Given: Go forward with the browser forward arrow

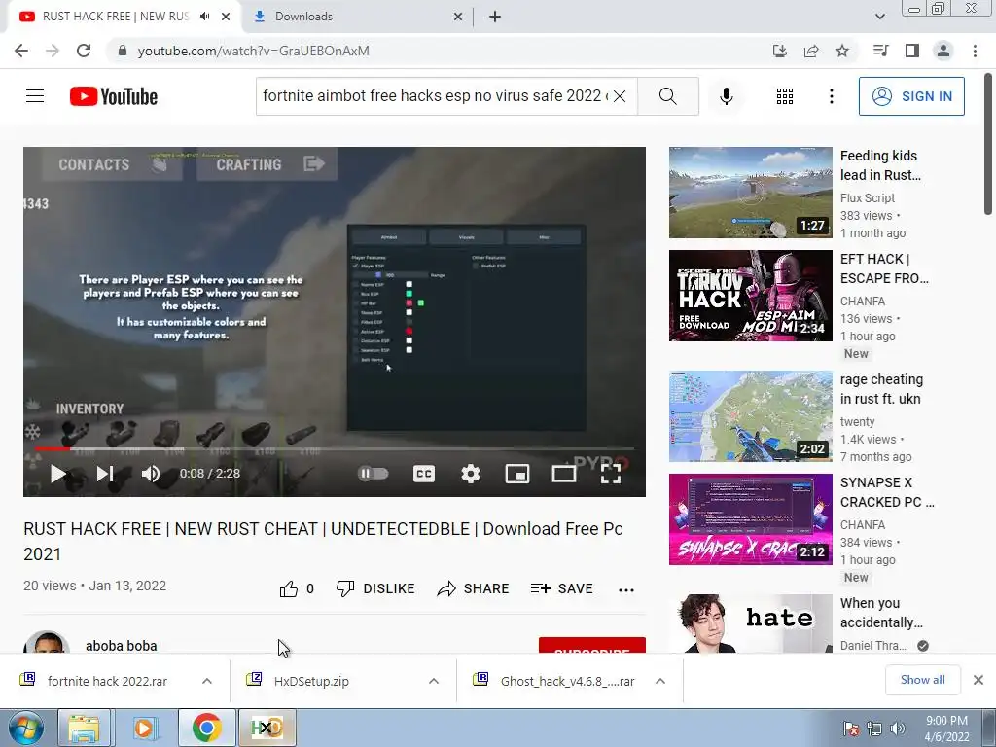Looking at the screenshot, I should pos(53,51).
